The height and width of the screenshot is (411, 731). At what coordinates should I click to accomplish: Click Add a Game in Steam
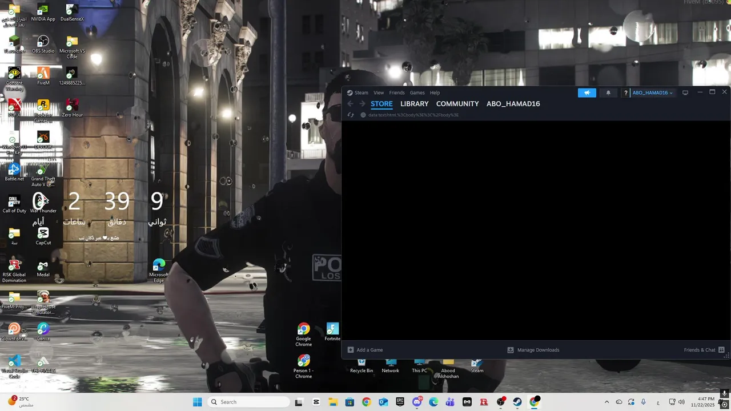tap(365, 350)
